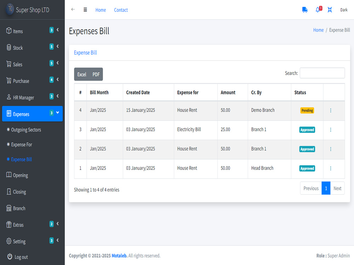The width and height of the screenshot is (354, 265).
Task: Click the Super Shop LTD logo icon
Action: (10, 9)
